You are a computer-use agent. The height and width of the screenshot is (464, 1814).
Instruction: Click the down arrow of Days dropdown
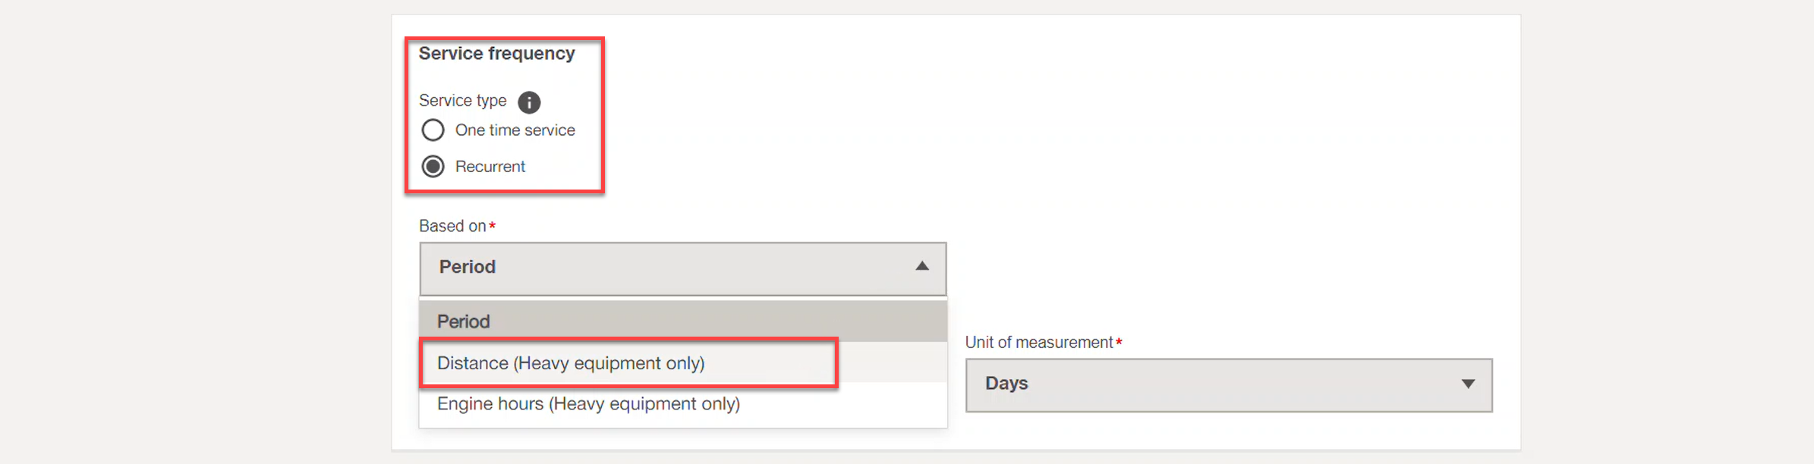tap(1468, 384)
